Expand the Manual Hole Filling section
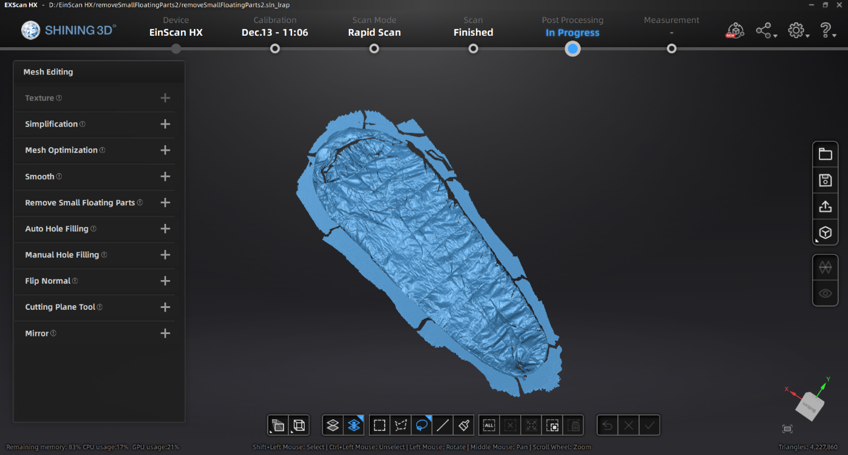This screenshot has height=455, width=848. [165, 255]
